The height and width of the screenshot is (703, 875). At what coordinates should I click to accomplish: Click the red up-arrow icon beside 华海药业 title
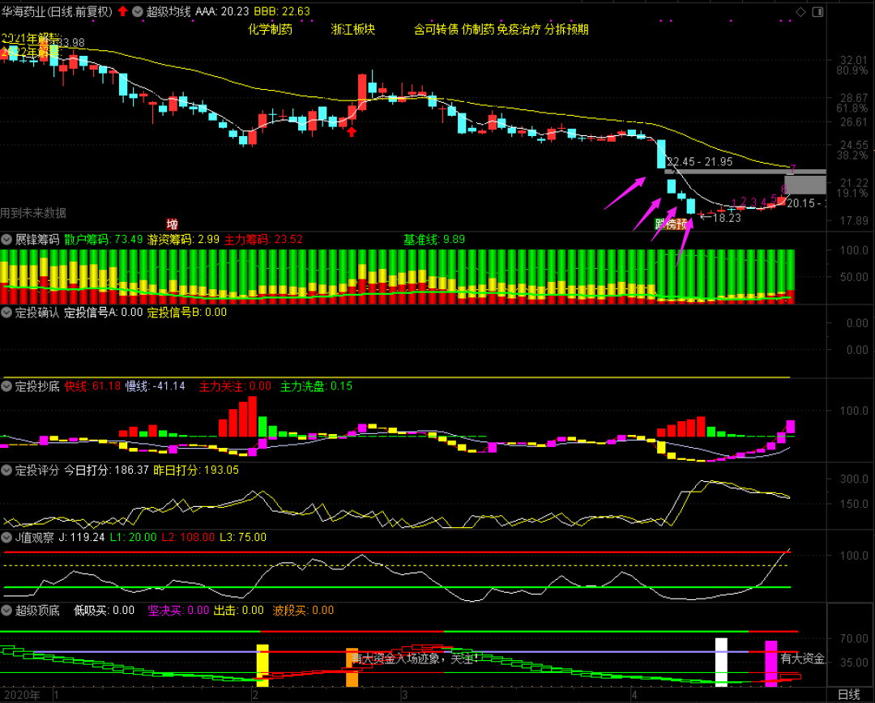(x=123, y=11)
